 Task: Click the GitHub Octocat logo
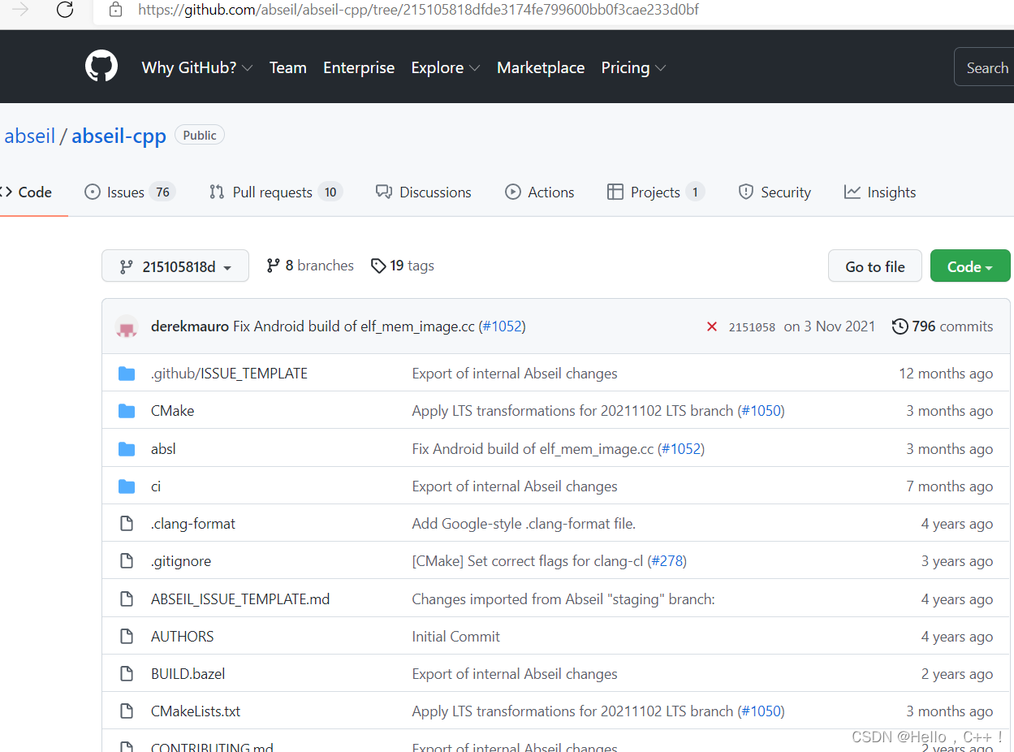[x=101, y=67]
